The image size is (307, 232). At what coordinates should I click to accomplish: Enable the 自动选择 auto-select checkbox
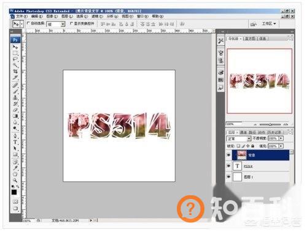pos(28,23)
